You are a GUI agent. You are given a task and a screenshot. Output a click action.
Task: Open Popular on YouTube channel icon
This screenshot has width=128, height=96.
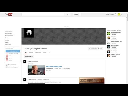point(7,54)
